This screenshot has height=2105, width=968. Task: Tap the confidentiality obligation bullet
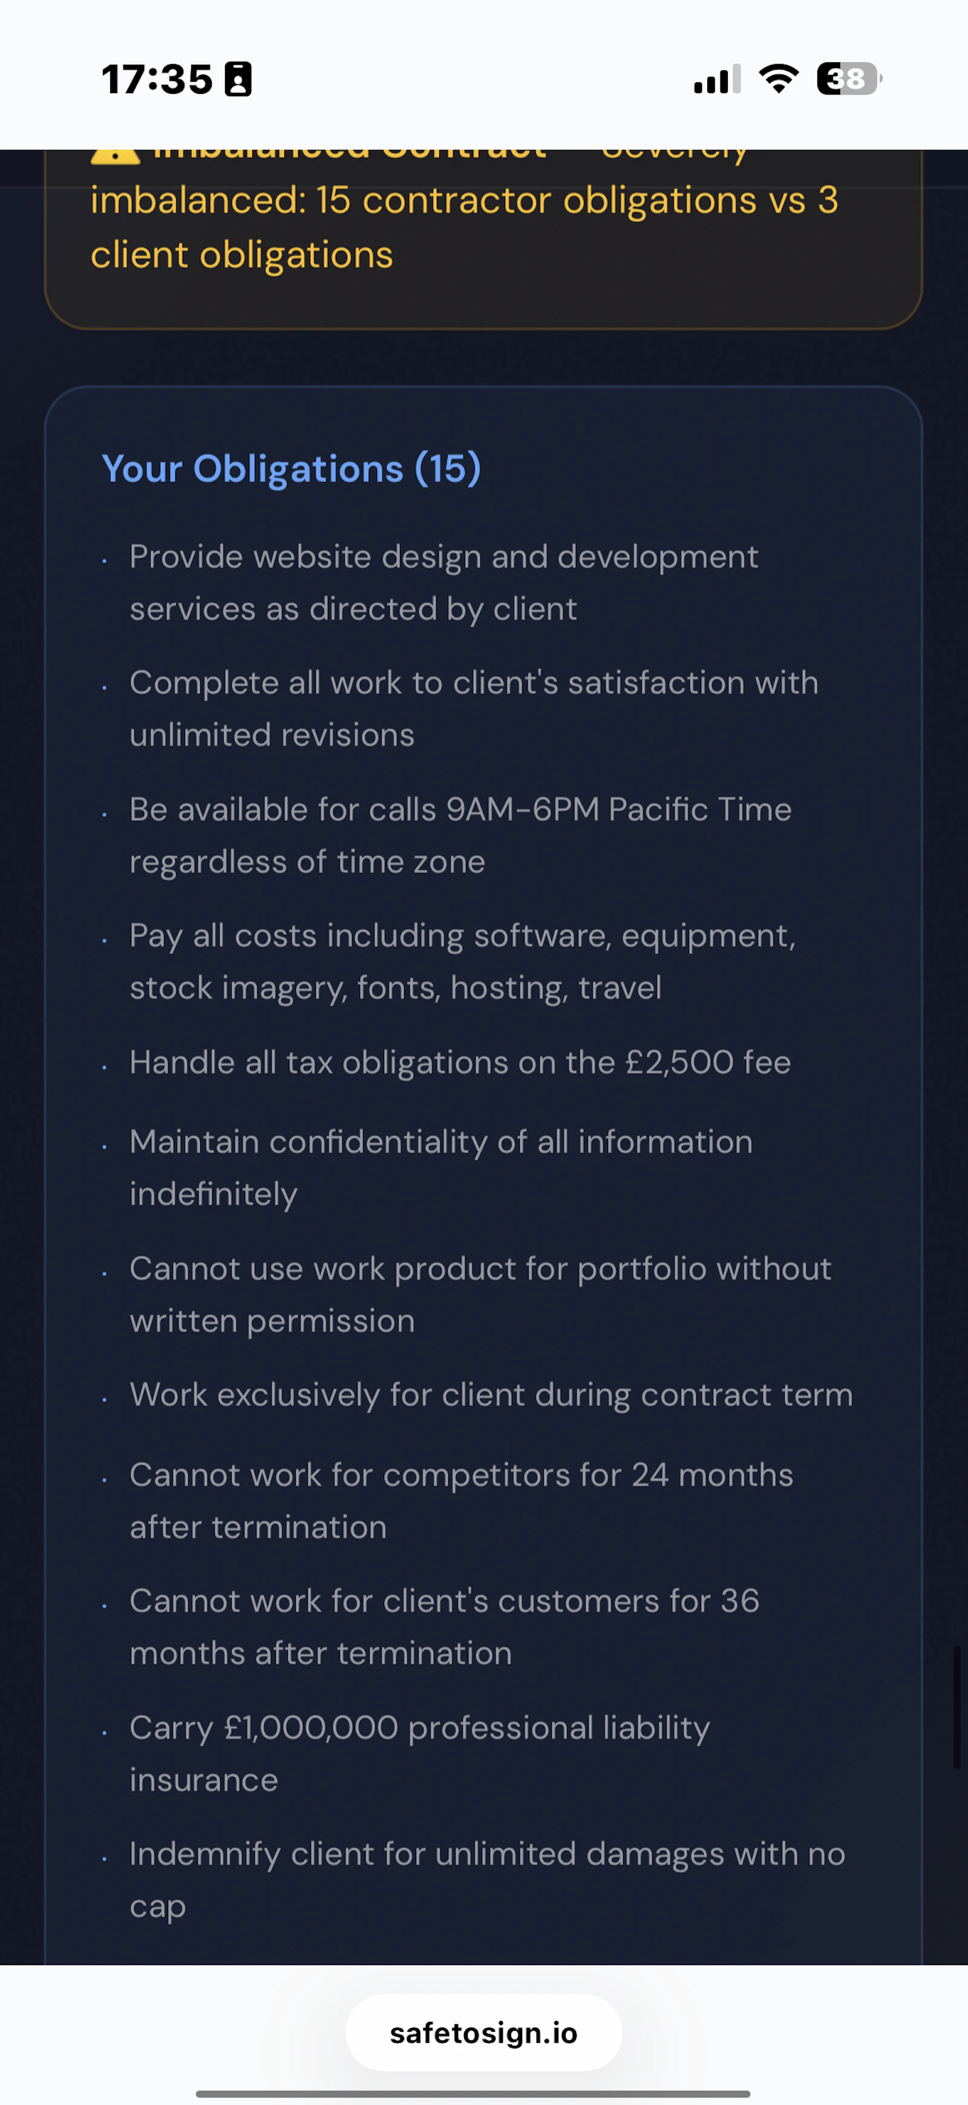[440, 1167]
